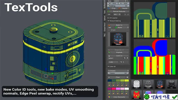The image size is (178, 100).
Task: Click the red-yellow Color ID UV preview
Action: (154, 57)
